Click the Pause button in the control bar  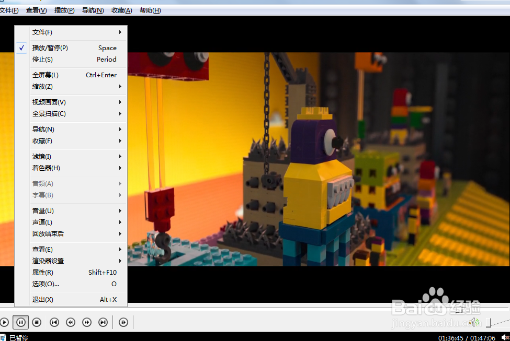point(20,322)
